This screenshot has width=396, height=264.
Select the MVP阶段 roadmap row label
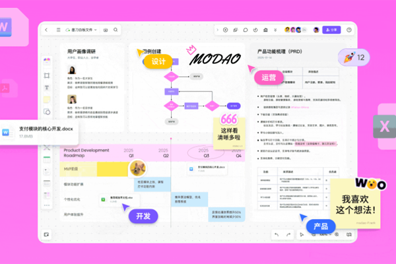pyautogui.click(x=71, y=169)
